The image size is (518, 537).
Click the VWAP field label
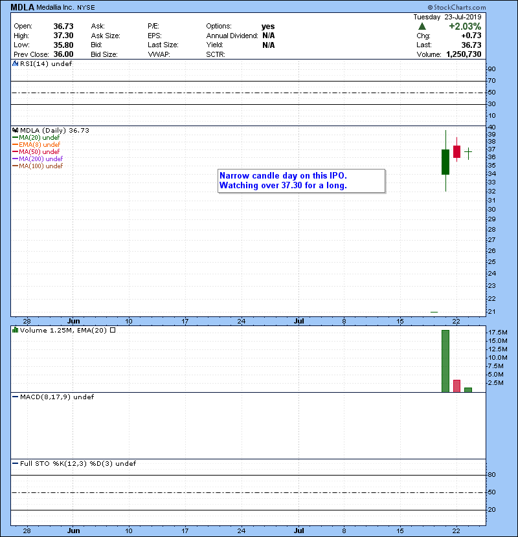[159, 54]
